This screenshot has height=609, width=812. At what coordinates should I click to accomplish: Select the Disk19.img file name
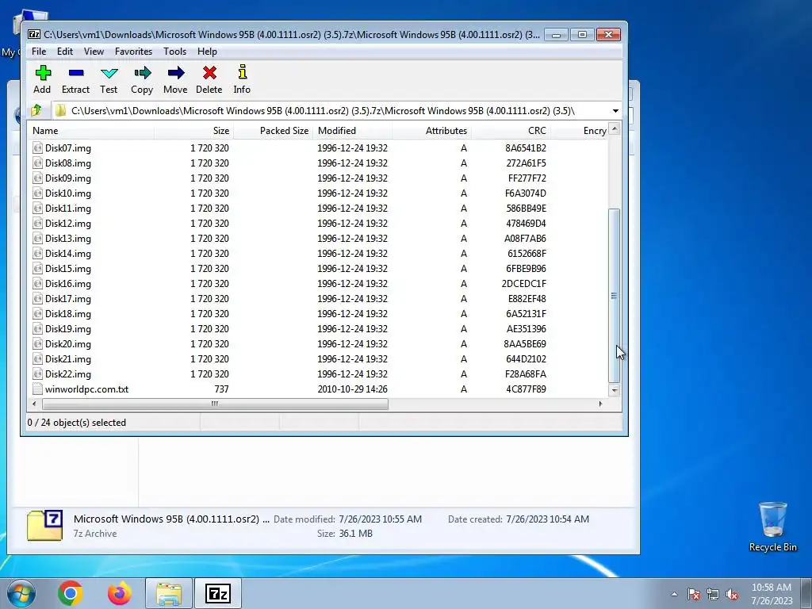(68, 328)
